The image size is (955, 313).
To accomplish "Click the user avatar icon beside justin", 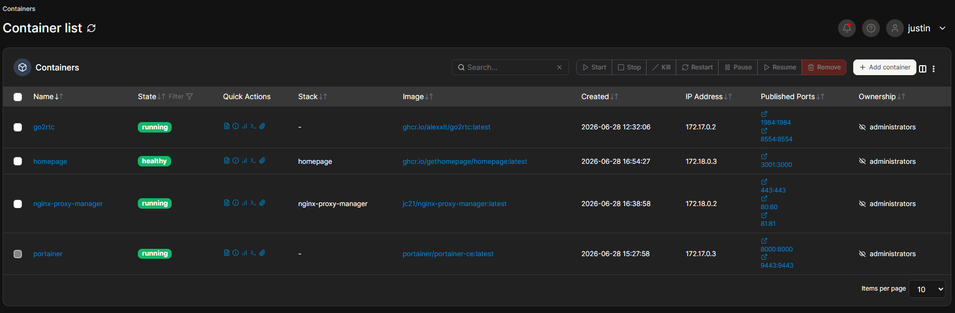I will (x=894, y=28).
